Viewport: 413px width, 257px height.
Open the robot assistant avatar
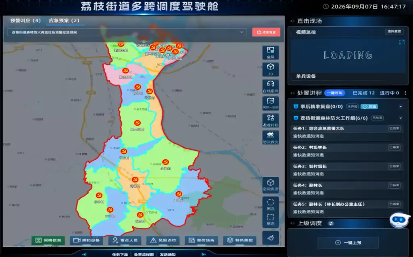[x=399, y=220]
